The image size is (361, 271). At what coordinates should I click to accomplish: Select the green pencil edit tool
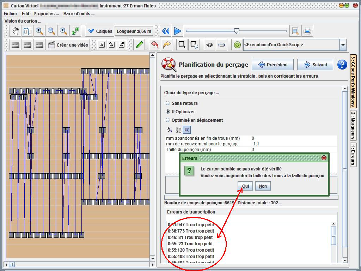(x=139, y=45)
